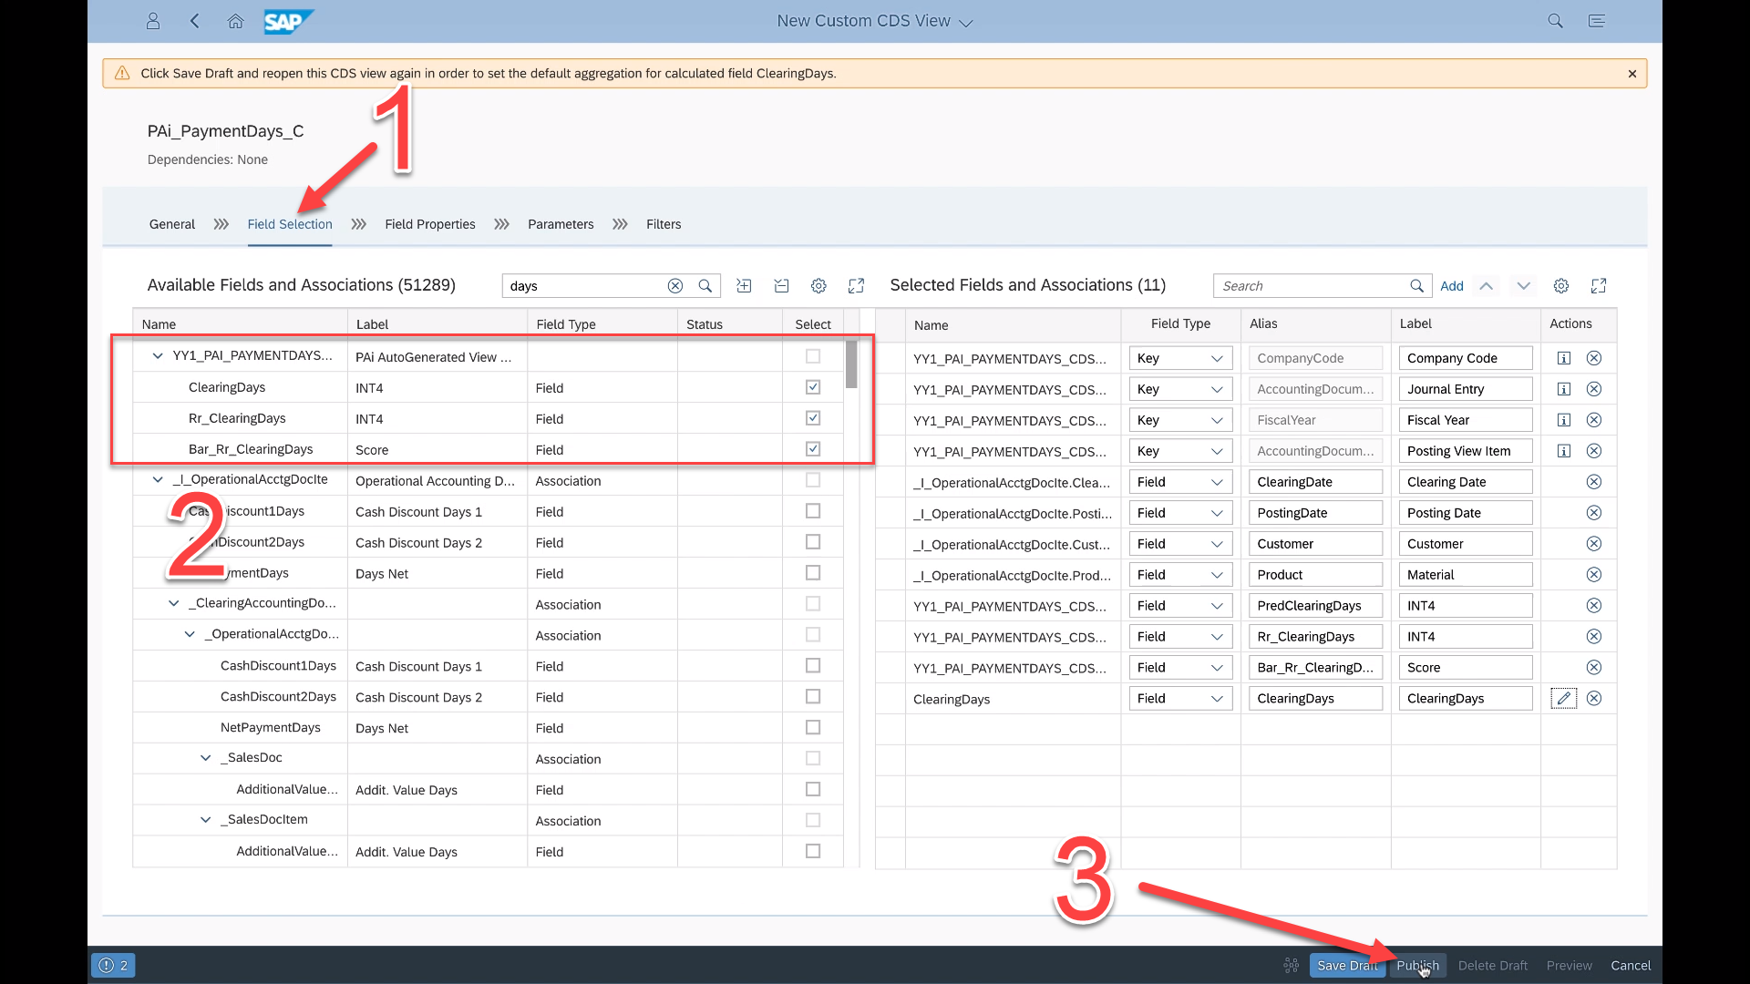
Task: Check the NetPaymentDays select checkbox
Action: (x=813, y=728)
